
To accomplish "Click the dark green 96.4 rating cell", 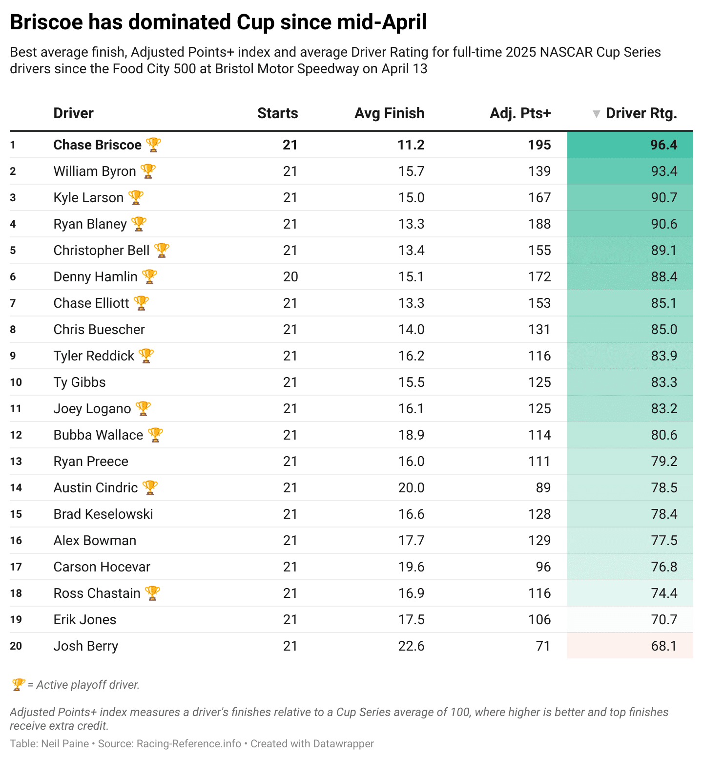I will (630, 145).
